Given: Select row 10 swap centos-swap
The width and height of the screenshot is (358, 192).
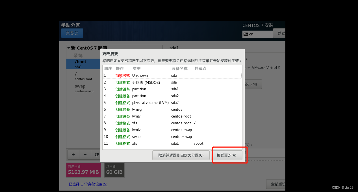Looking at the screenshot, I should [172, 137].
